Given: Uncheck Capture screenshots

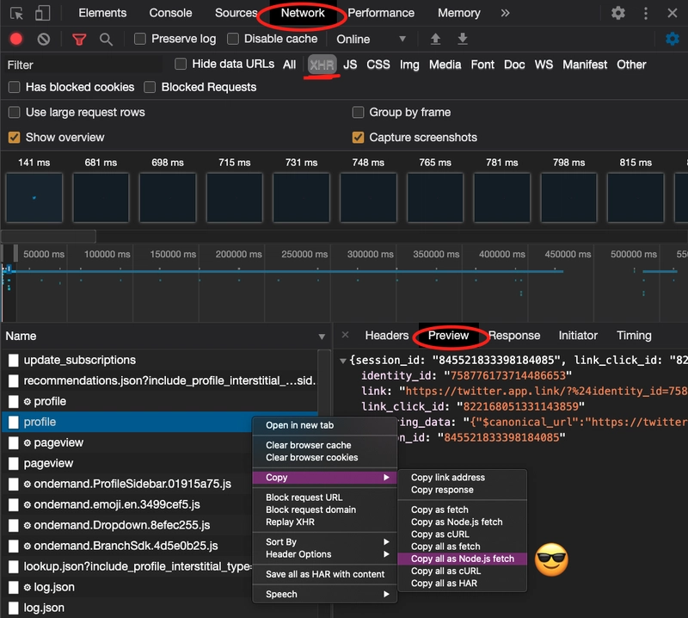Looking at the screenshot, I should [x=358, y=138].
